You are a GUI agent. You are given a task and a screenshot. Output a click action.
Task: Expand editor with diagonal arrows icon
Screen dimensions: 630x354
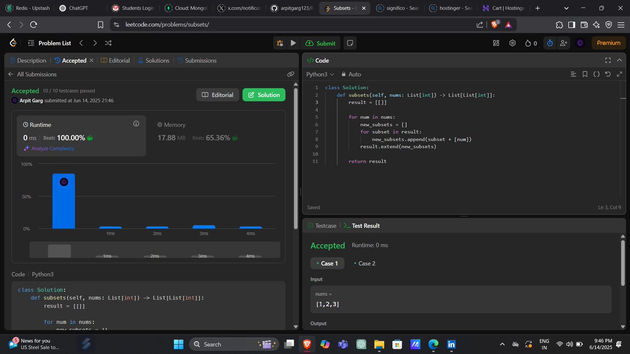click(619, 74)
